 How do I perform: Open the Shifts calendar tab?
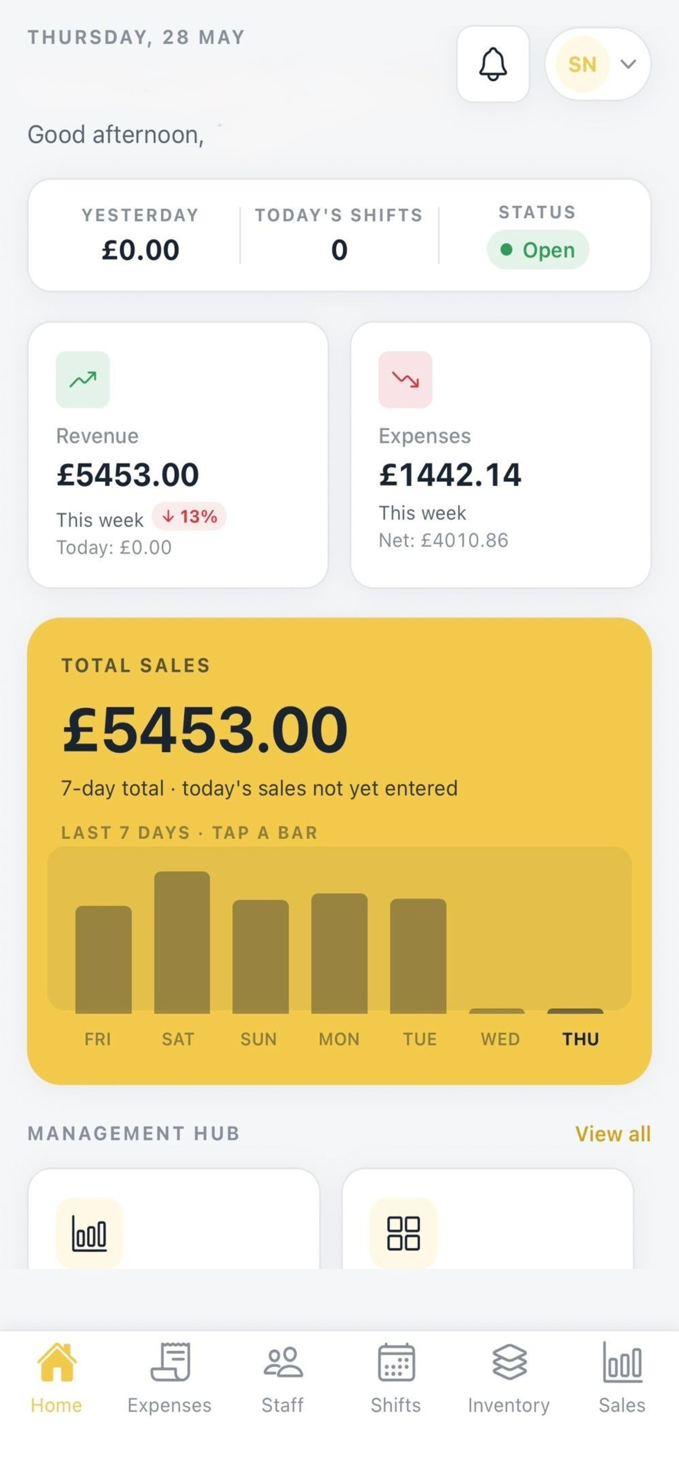point(396,1378)
